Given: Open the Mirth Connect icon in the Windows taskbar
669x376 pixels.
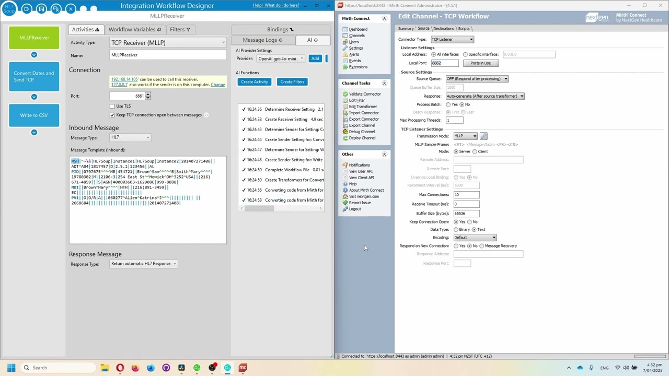Looking at the screenshot, I should click(x=243, y=368).
